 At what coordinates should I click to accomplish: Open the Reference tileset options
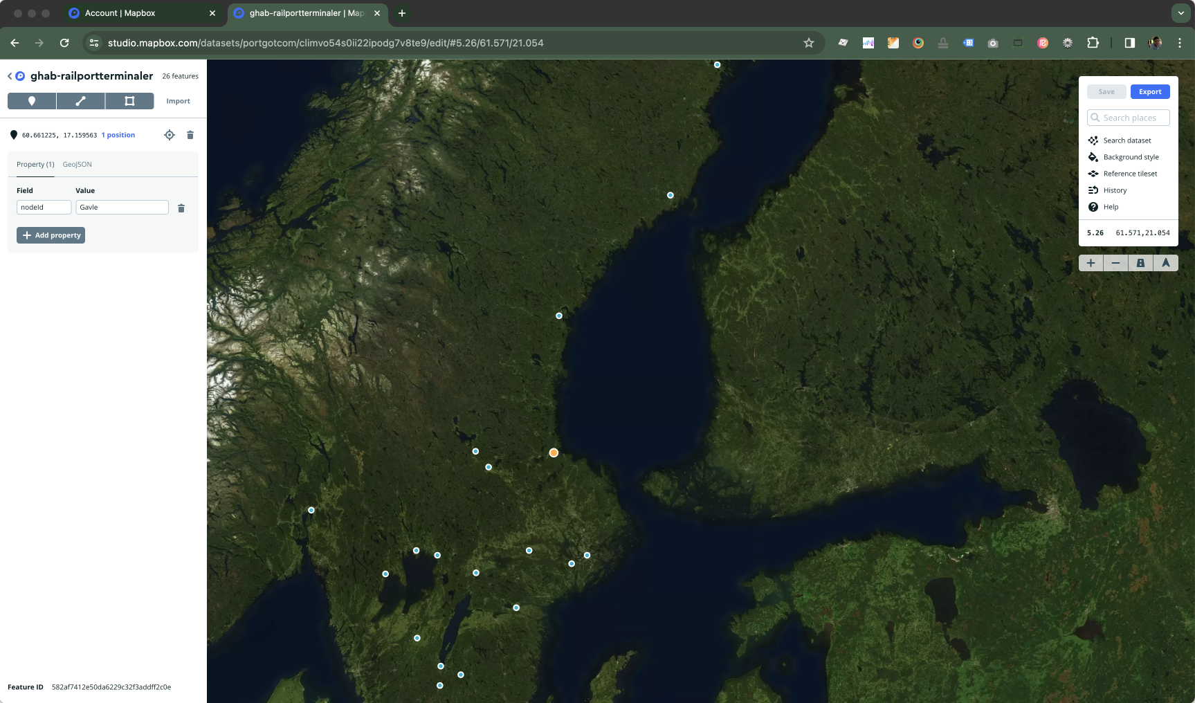[1129, 174]
